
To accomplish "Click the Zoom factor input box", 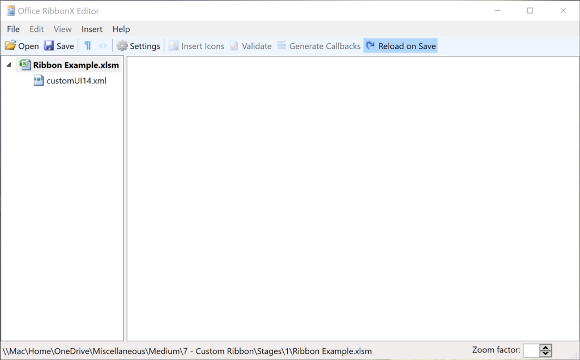I will 531,351.
